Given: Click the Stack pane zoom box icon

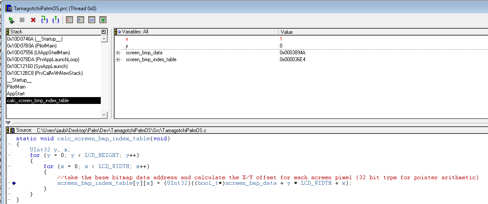Looking at the screenshot, I should (x=104, y=32).
